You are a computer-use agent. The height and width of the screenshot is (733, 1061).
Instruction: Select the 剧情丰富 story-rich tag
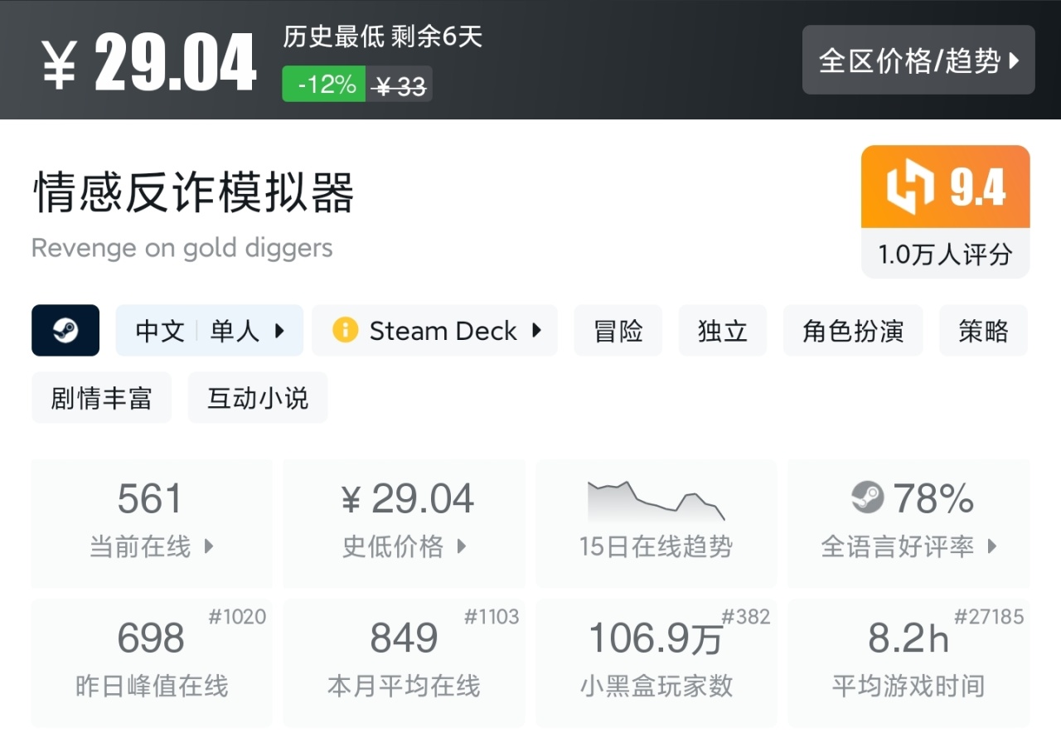(101, 398)
